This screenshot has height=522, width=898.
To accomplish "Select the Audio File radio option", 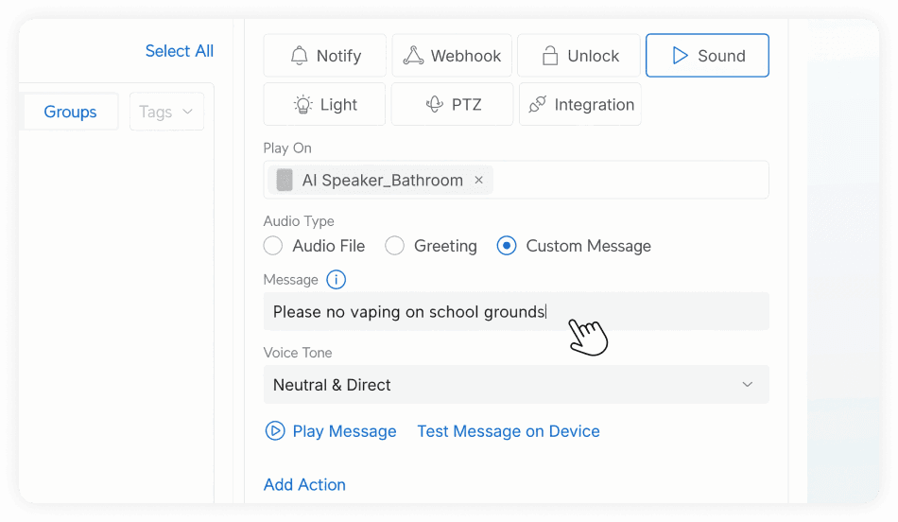I will [x=273, y=246].
